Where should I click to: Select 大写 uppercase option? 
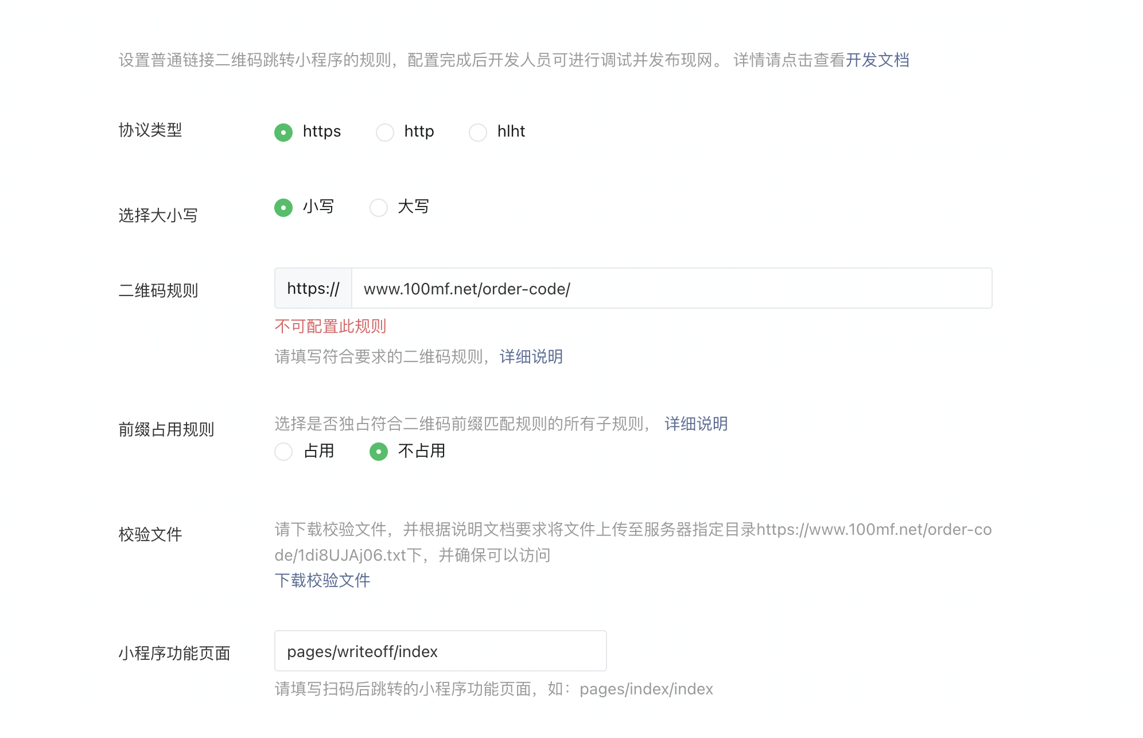click(x=379, y=207)
